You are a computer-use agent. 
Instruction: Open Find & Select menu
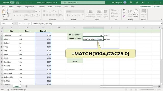[135, 14]
